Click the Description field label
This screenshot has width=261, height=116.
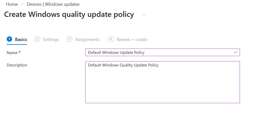coord(17,65)
